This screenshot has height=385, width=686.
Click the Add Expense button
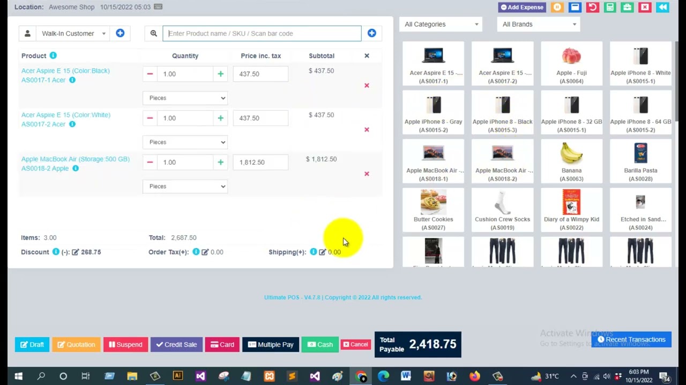pos(521,7)
